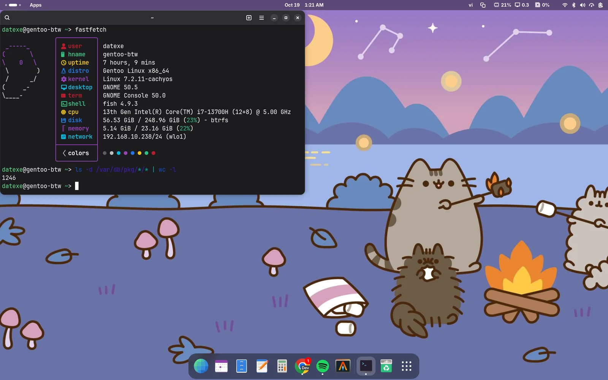Open the Console hamburger main menu
Screen dimensions: 608x380
point(261,17)
